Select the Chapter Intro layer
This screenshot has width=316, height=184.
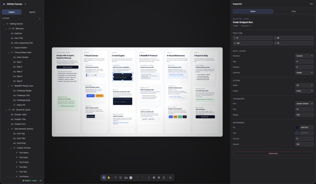point(20,124)
